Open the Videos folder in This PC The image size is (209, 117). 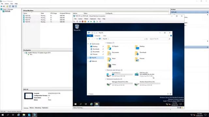pyautogui.click(x=112, y=65)
